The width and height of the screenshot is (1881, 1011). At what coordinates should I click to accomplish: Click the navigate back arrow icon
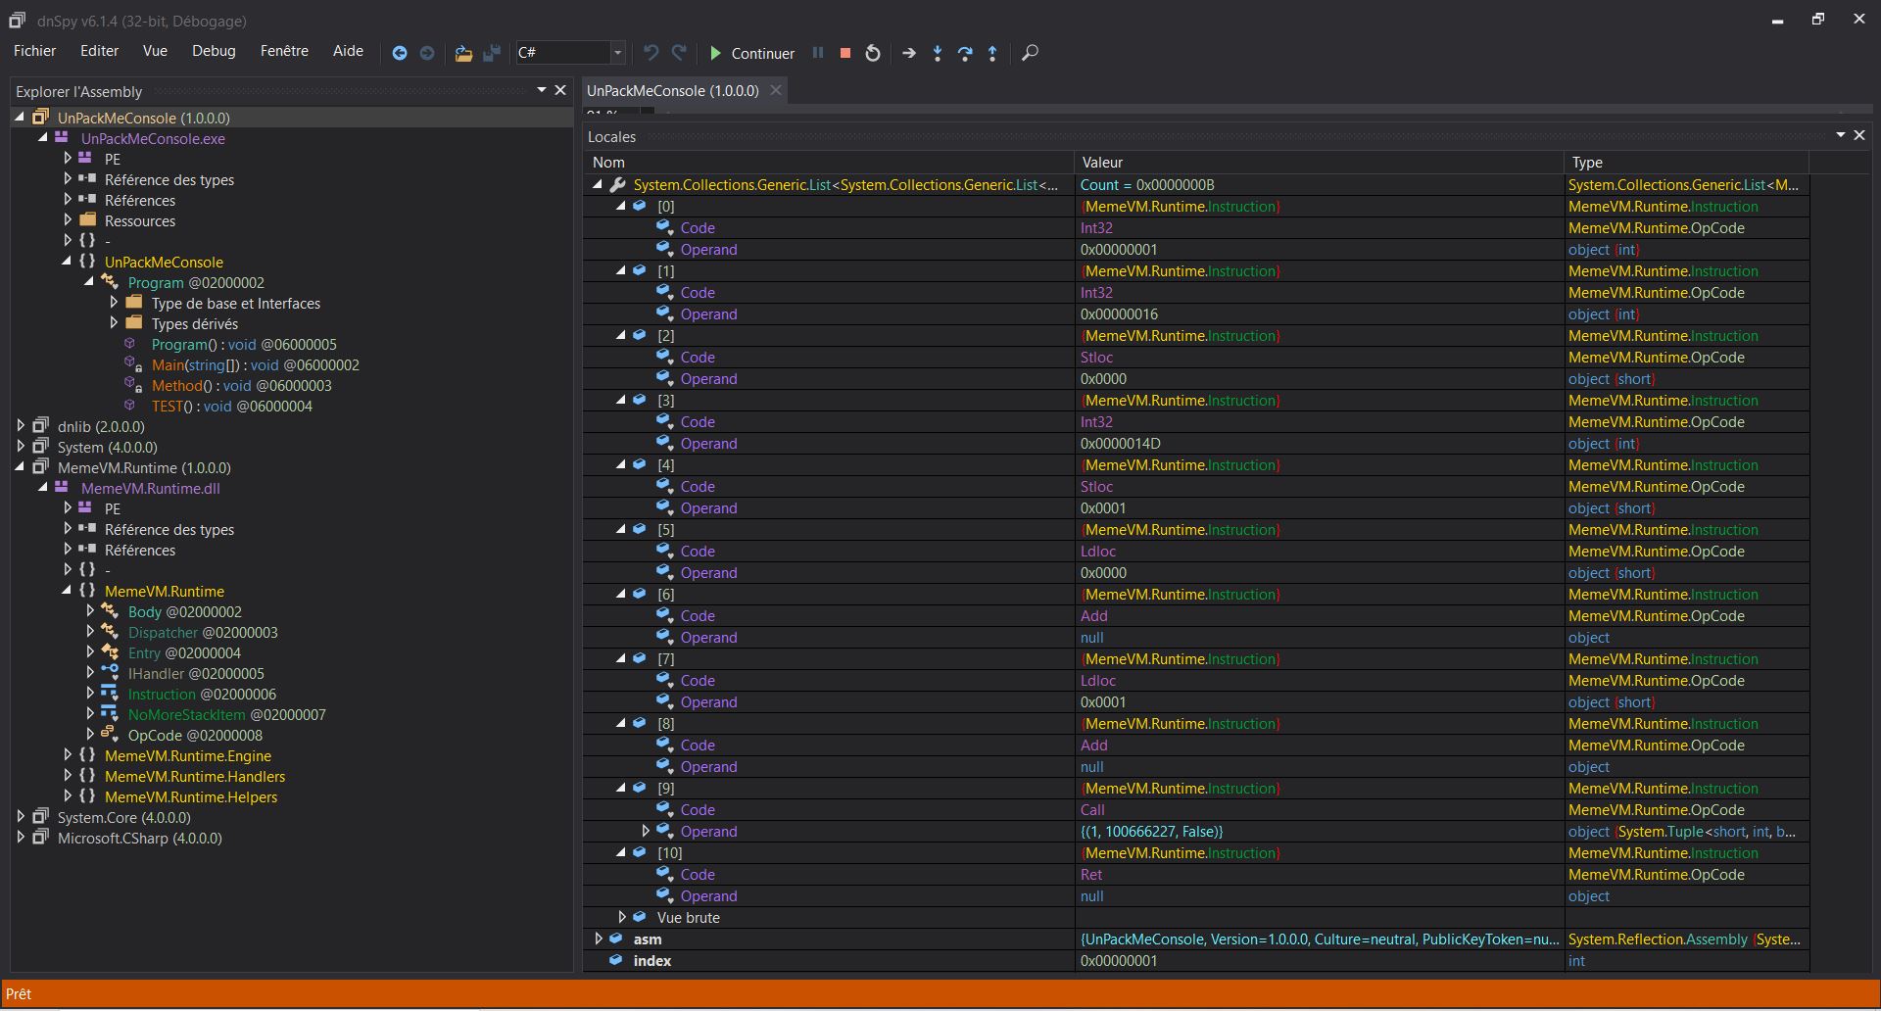tap(399, 53)
